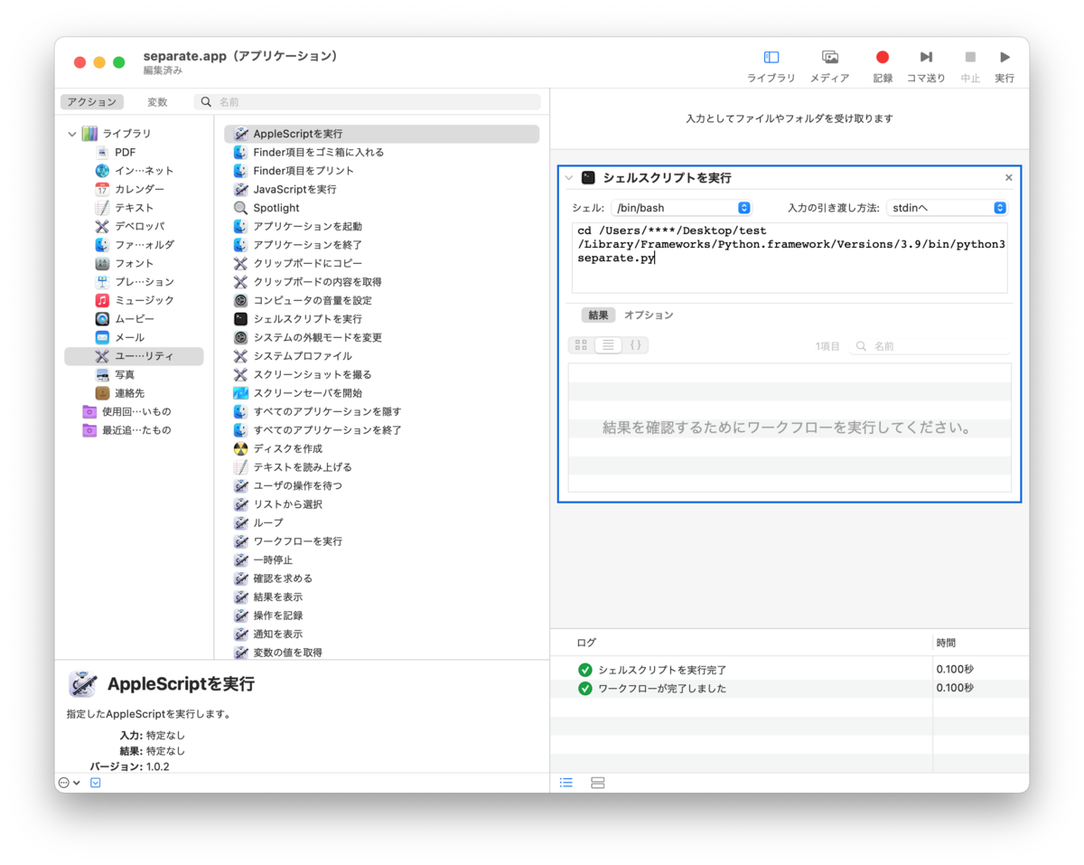
Task: Open the 最近追…たもの smart folder
Action: [x=126, y=430]
